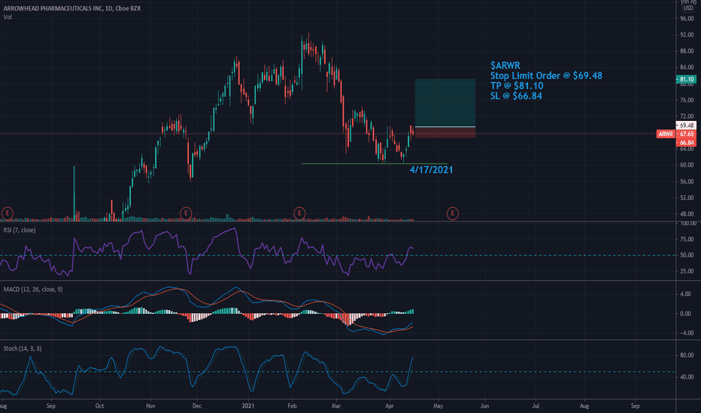Select the 'SL @ $66.84' annotation line
This screenshot has width=701, height=413.
516,95
